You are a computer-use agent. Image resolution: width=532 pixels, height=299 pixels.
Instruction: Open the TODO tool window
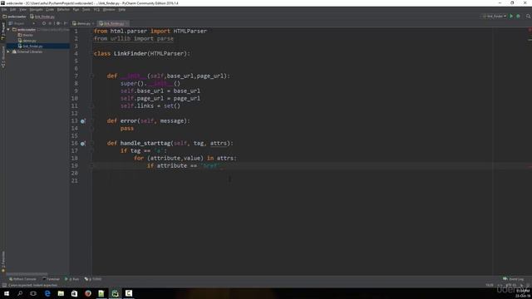(93, 279)
